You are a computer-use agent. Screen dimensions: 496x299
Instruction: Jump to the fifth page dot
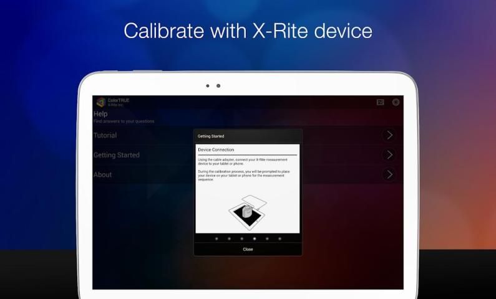(267, 239)
